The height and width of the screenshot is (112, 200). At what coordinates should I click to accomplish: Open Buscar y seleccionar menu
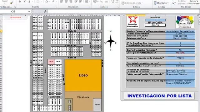pos(193,2)
